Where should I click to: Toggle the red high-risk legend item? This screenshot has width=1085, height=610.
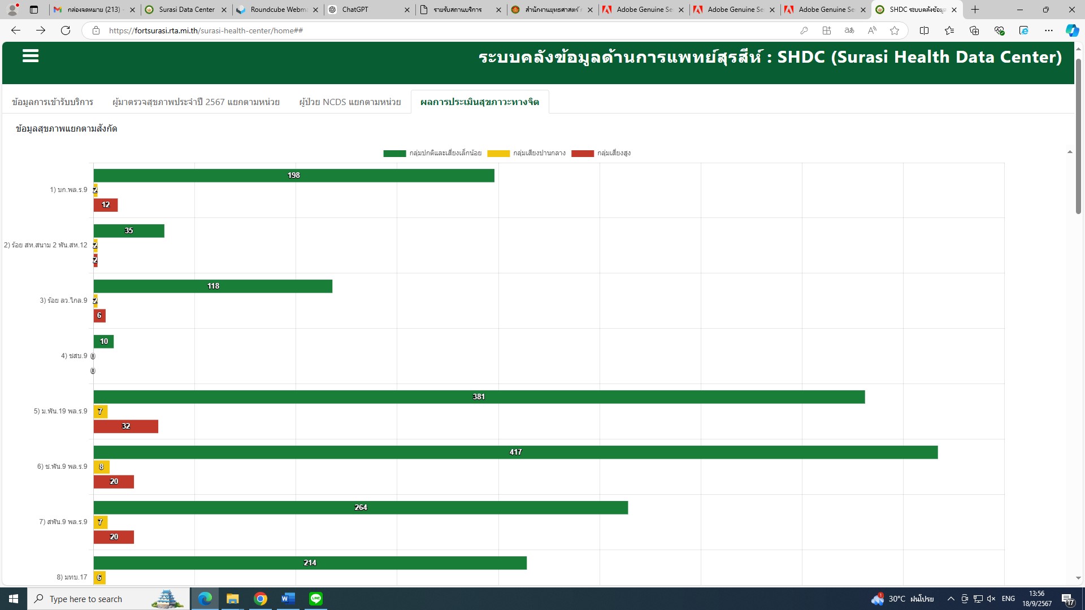(601, 153)
